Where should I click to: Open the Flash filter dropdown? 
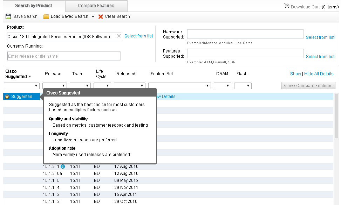pyautogui.click(x=243, y=86)
